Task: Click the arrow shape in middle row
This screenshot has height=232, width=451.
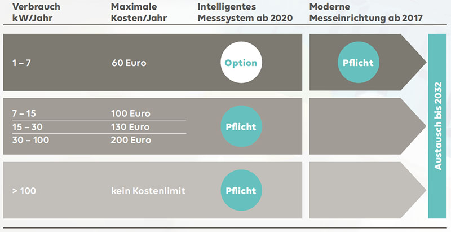Action: (x=368, y=126)
